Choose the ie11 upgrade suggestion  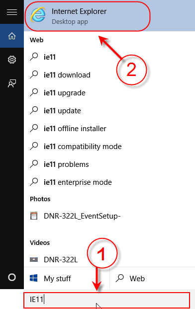[109, 92]
